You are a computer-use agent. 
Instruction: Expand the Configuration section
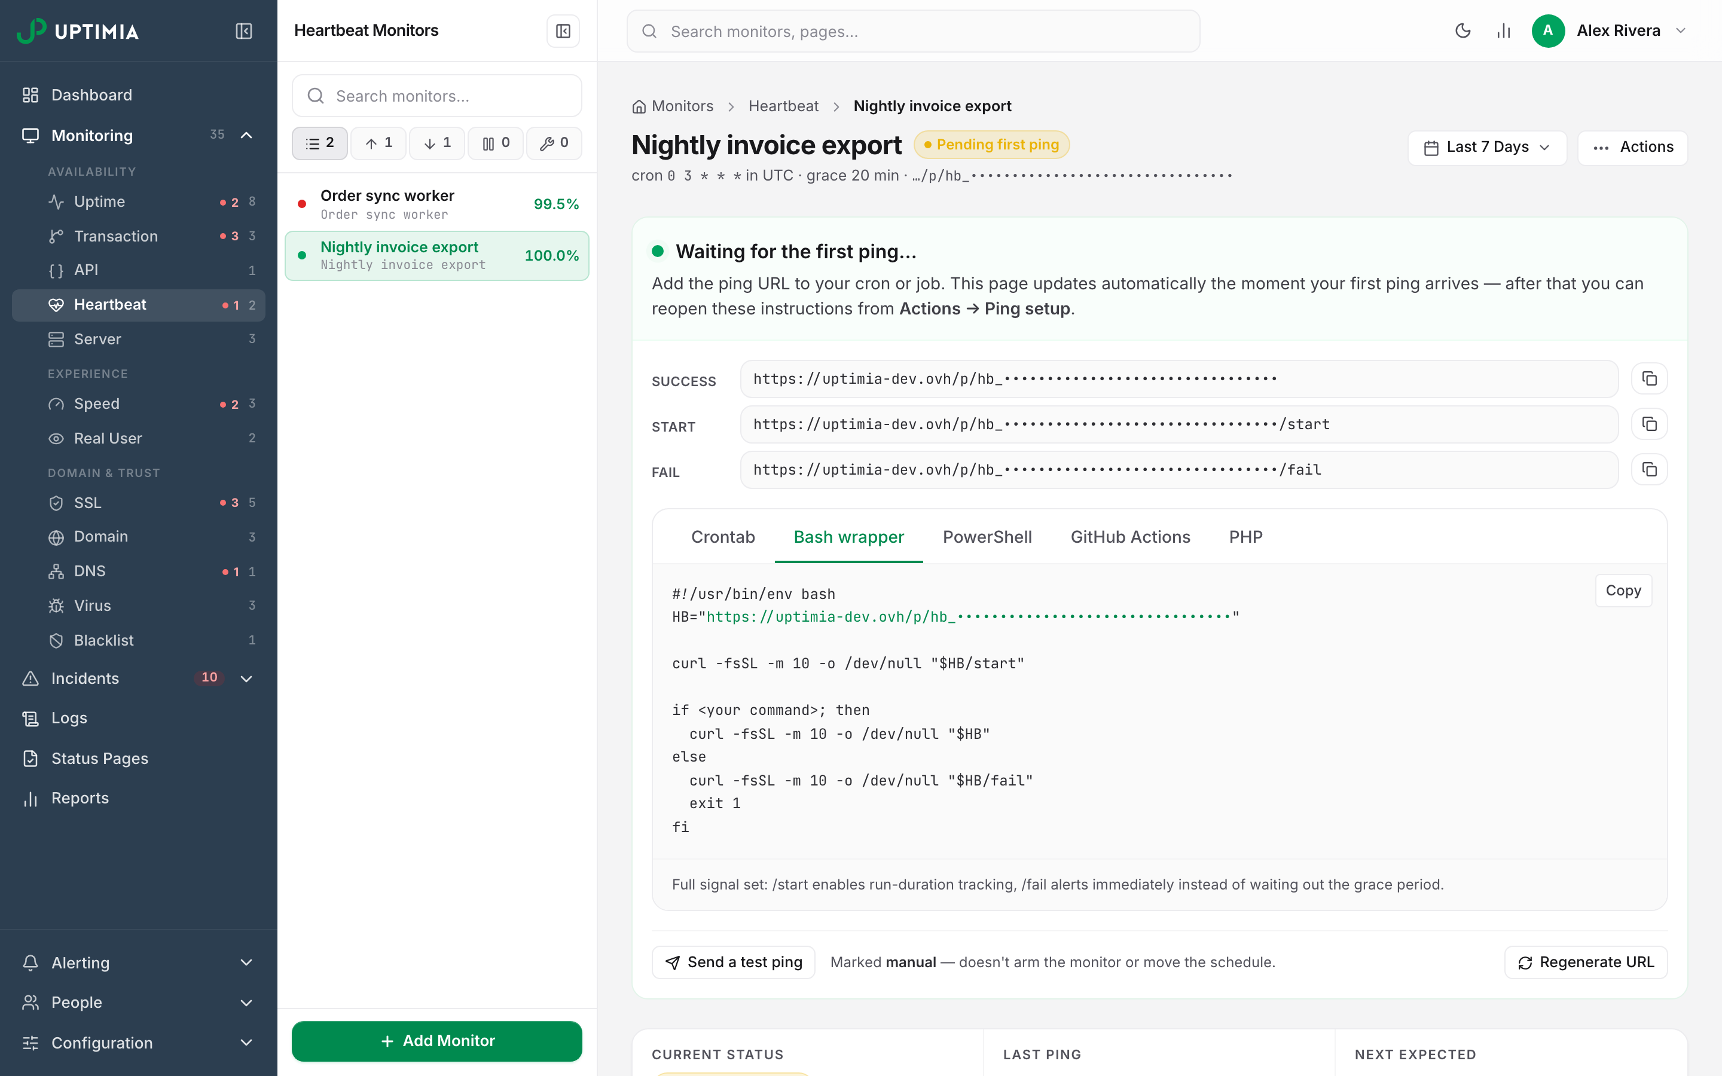[x=246, y=1043]
